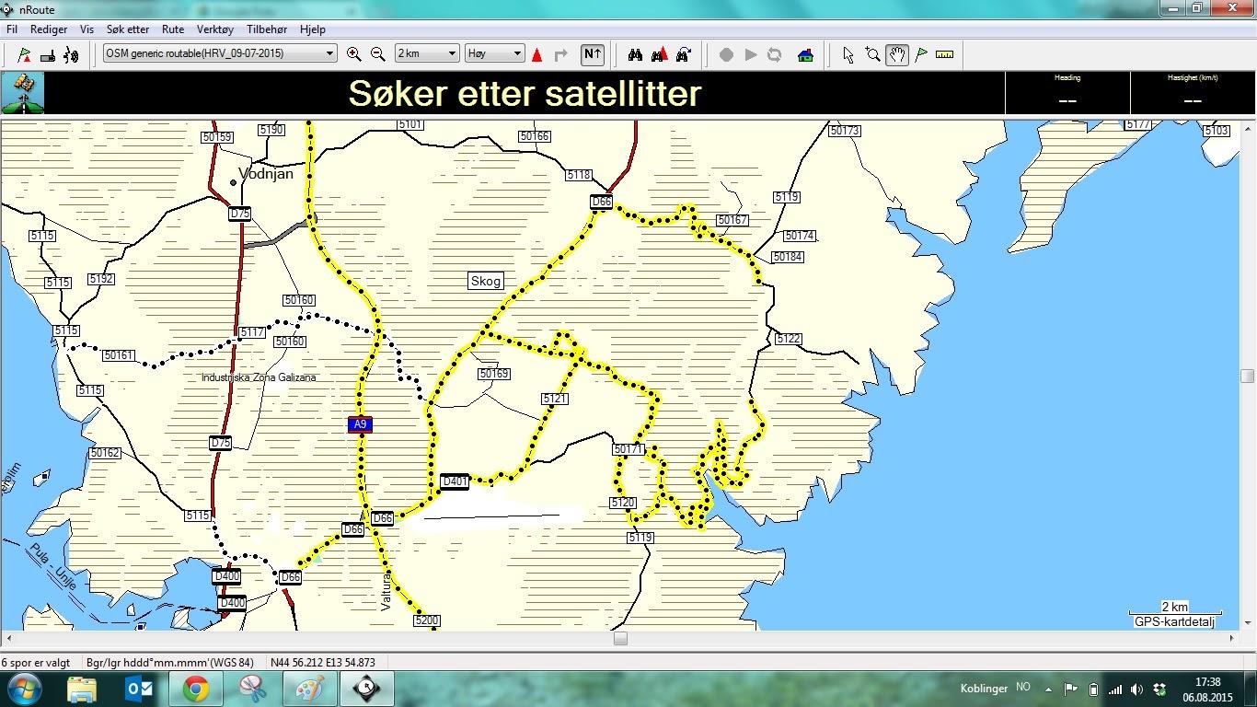Click the horizontal scrollbar left arrow
Viewport: 1257px width, 707px height.
pos(8,638)
